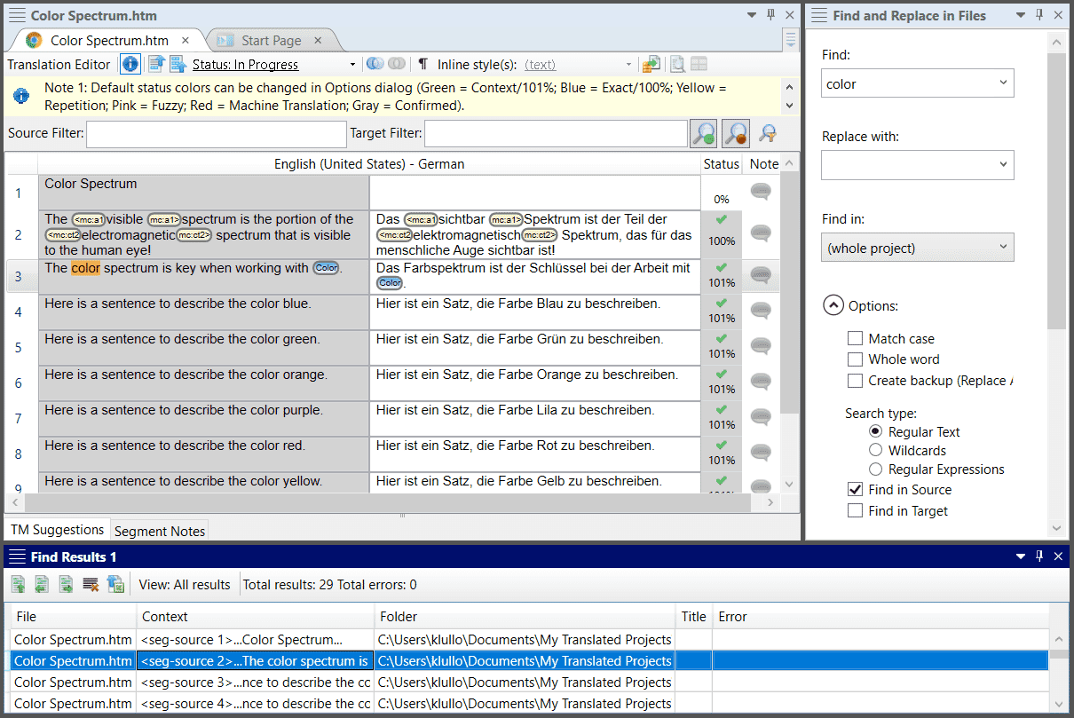Click the grid layout toolbar icon
This screenshot has height=718, width=1074.
point(699,64)
